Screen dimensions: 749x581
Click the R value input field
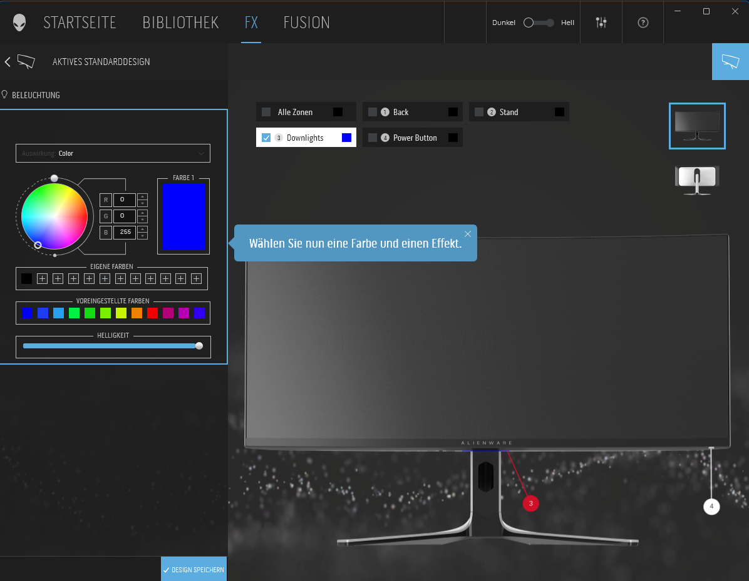click(x=124, y=200)
